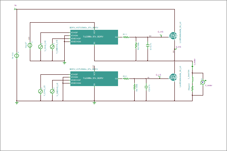Click the V_DISCHG_LS source label

(57, 89)
